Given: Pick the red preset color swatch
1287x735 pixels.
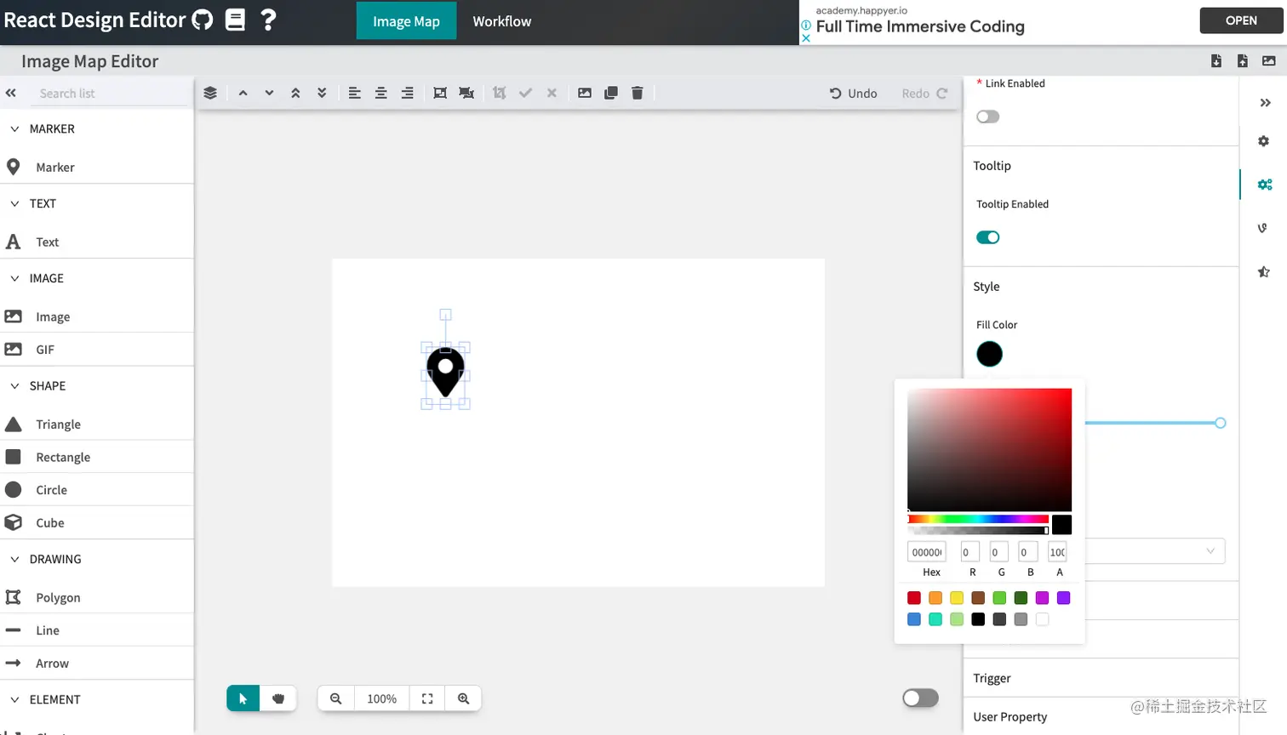Looking at the screenshot, I should pos(914,598).
